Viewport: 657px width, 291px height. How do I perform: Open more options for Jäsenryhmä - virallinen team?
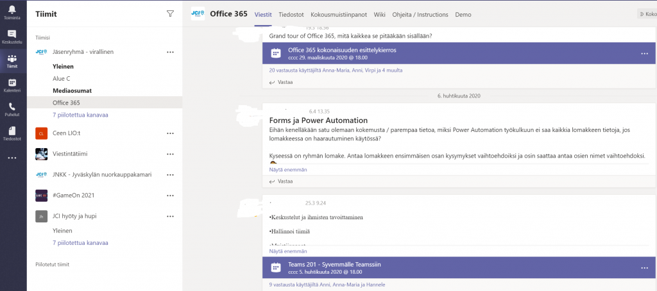coord(170,52)
